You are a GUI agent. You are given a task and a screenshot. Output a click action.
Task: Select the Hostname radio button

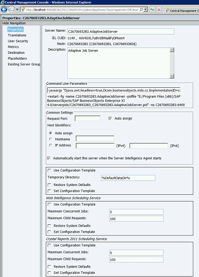click(51, 139)
